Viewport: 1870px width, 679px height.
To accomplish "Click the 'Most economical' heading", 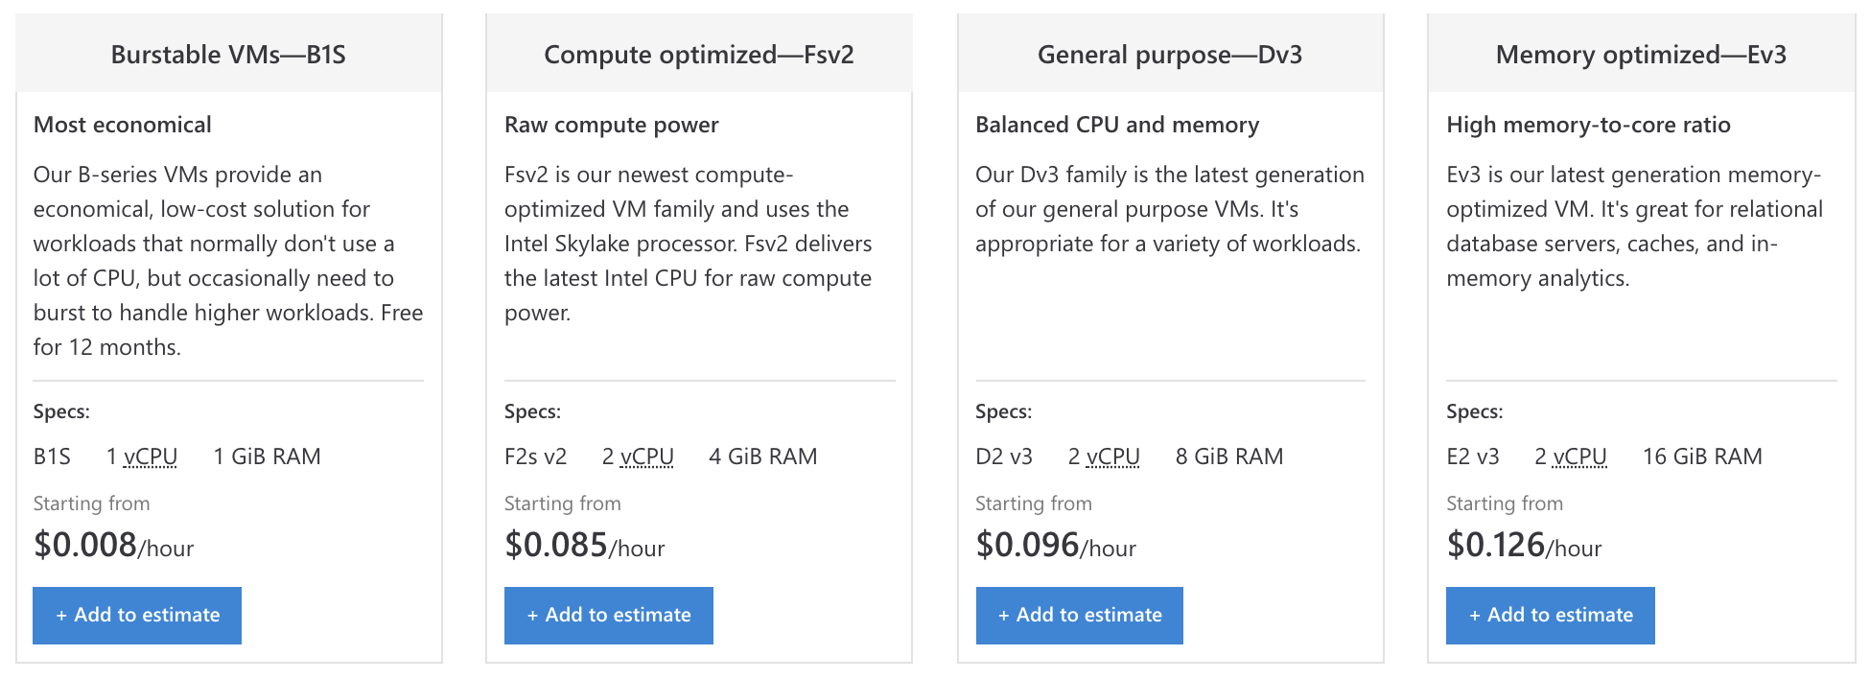I will pos(123,125).
